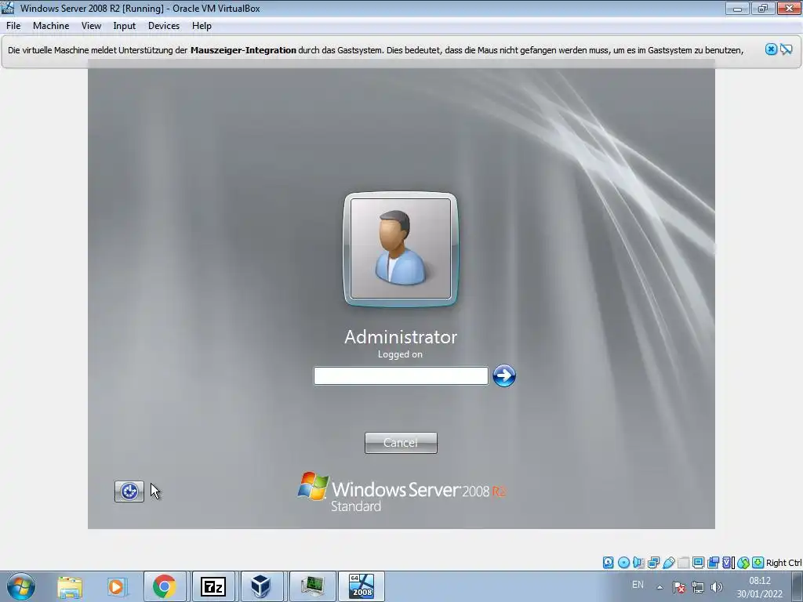Click the CPU virtualization indicator
The image size is (803, 602).
tap(728, 563)
